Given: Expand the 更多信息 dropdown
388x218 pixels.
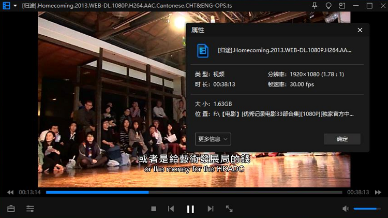Looking at the screenshot, I should (213, 139).
